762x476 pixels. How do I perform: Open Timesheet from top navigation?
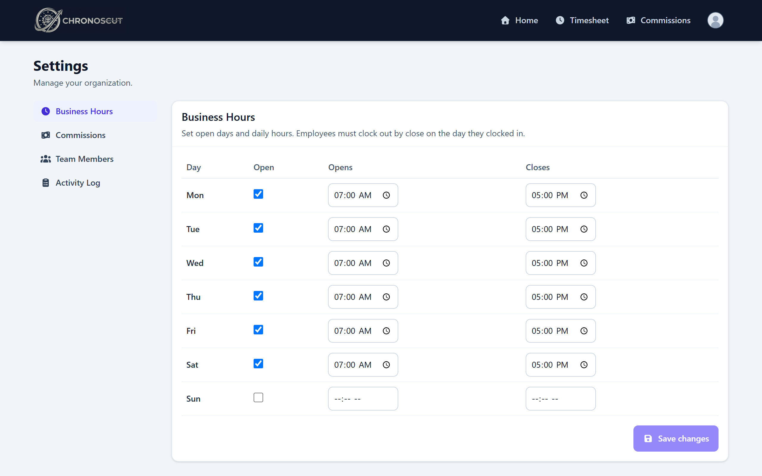(x=582, y=21)
